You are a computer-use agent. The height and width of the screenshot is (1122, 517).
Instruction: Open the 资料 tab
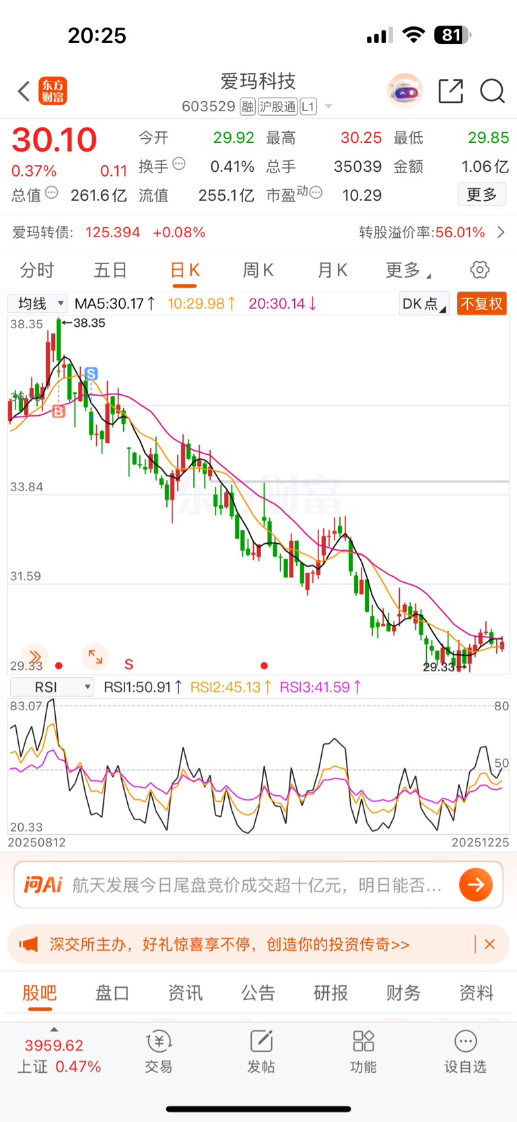(x=476, y=993)
